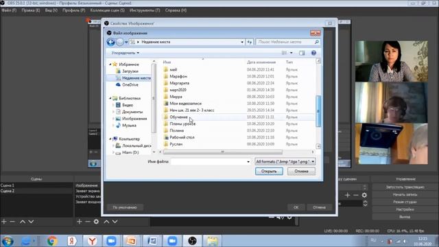Move scene up with Сцены panel up arrow

[23, 222]
